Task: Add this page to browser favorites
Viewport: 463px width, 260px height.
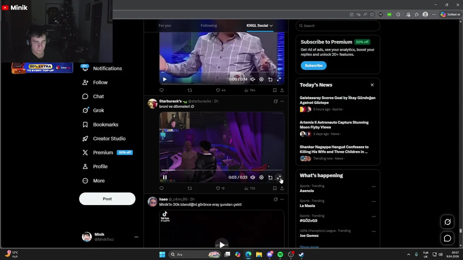Action: pos(372,14)
